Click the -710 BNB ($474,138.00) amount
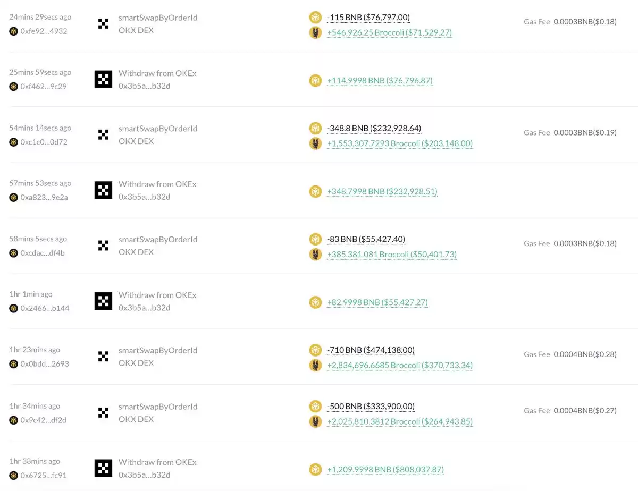The height and width of the screenshot is (491, 638). click(371, 350)
